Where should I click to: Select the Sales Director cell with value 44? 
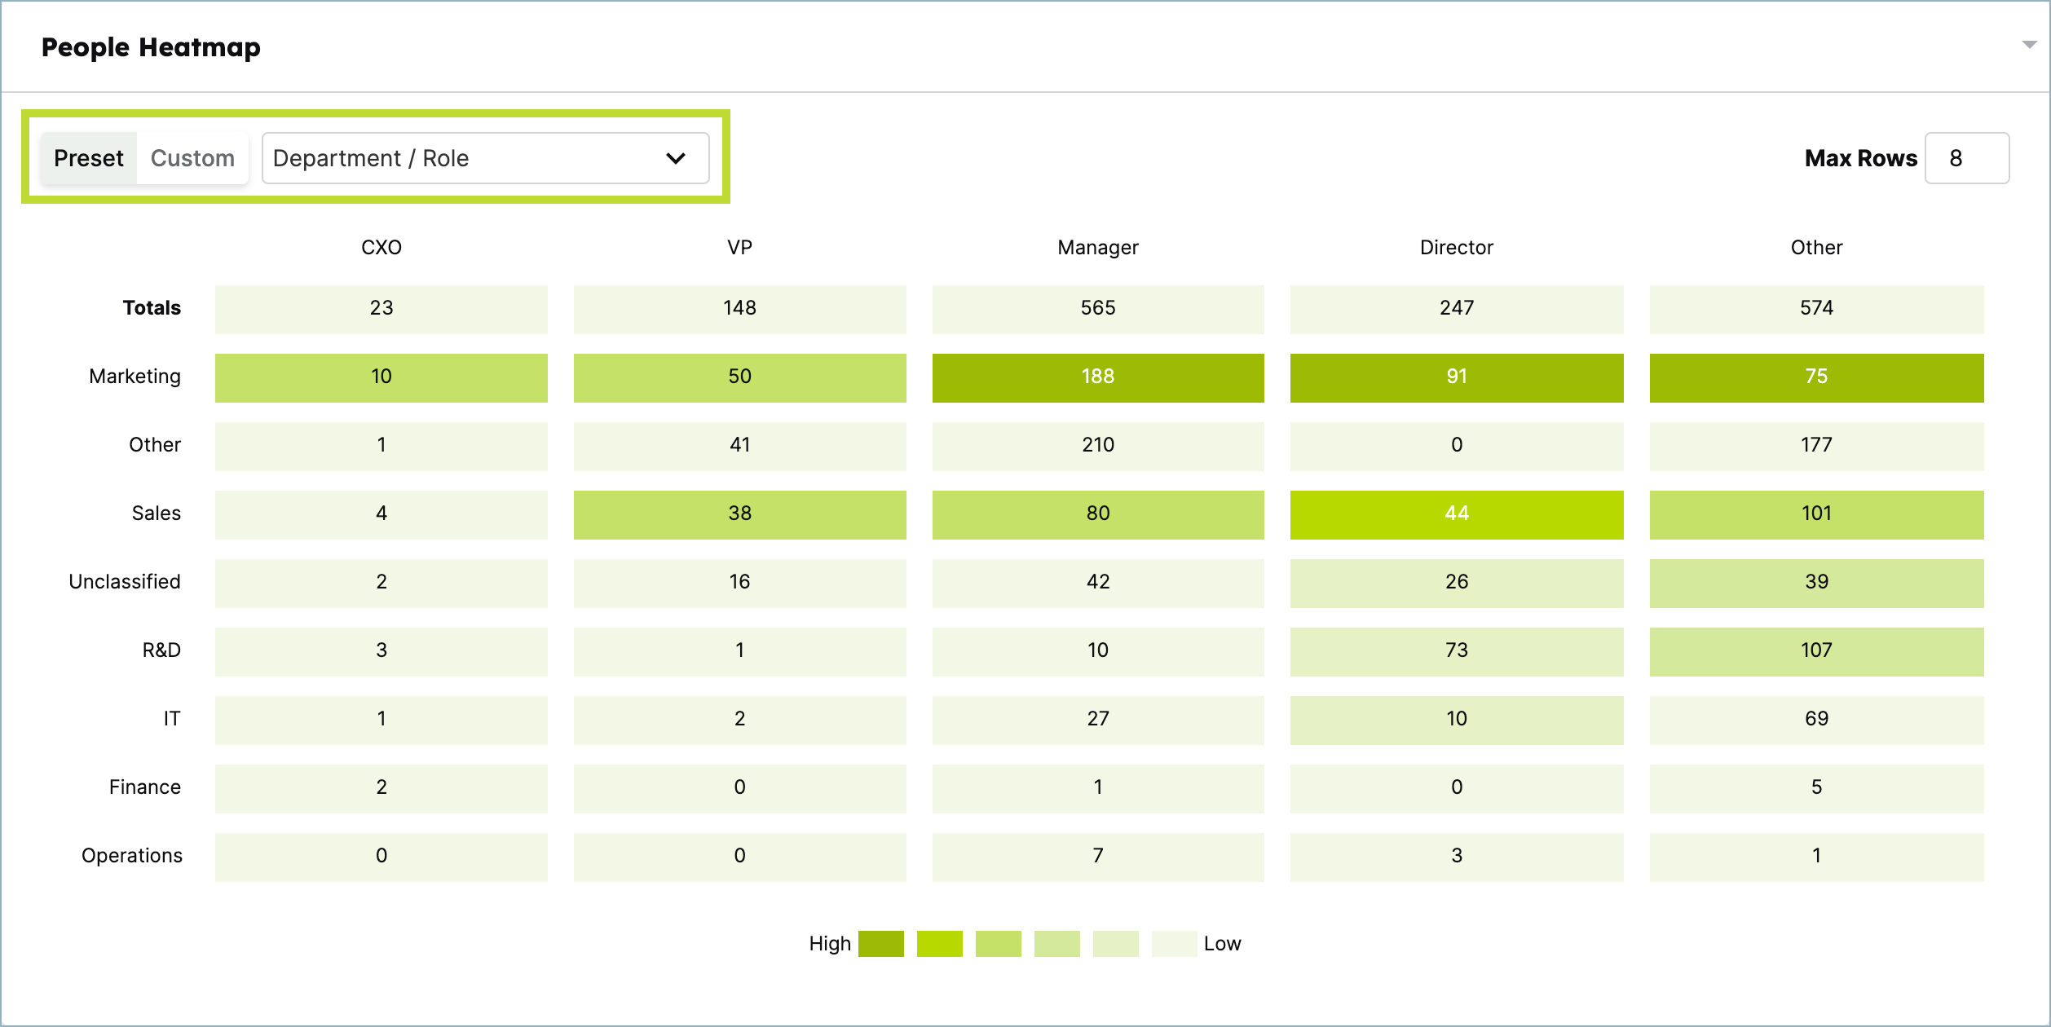pos(1457,513)
